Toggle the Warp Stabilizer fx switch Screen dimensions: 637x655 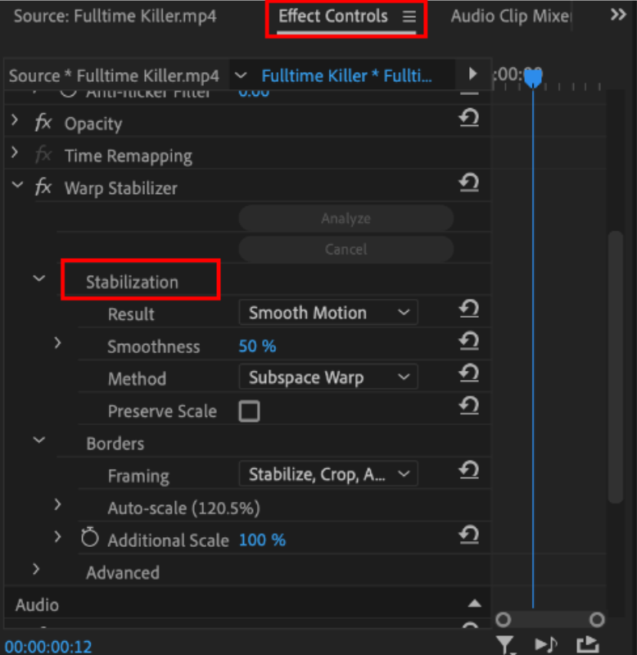[x=43, y=187]
